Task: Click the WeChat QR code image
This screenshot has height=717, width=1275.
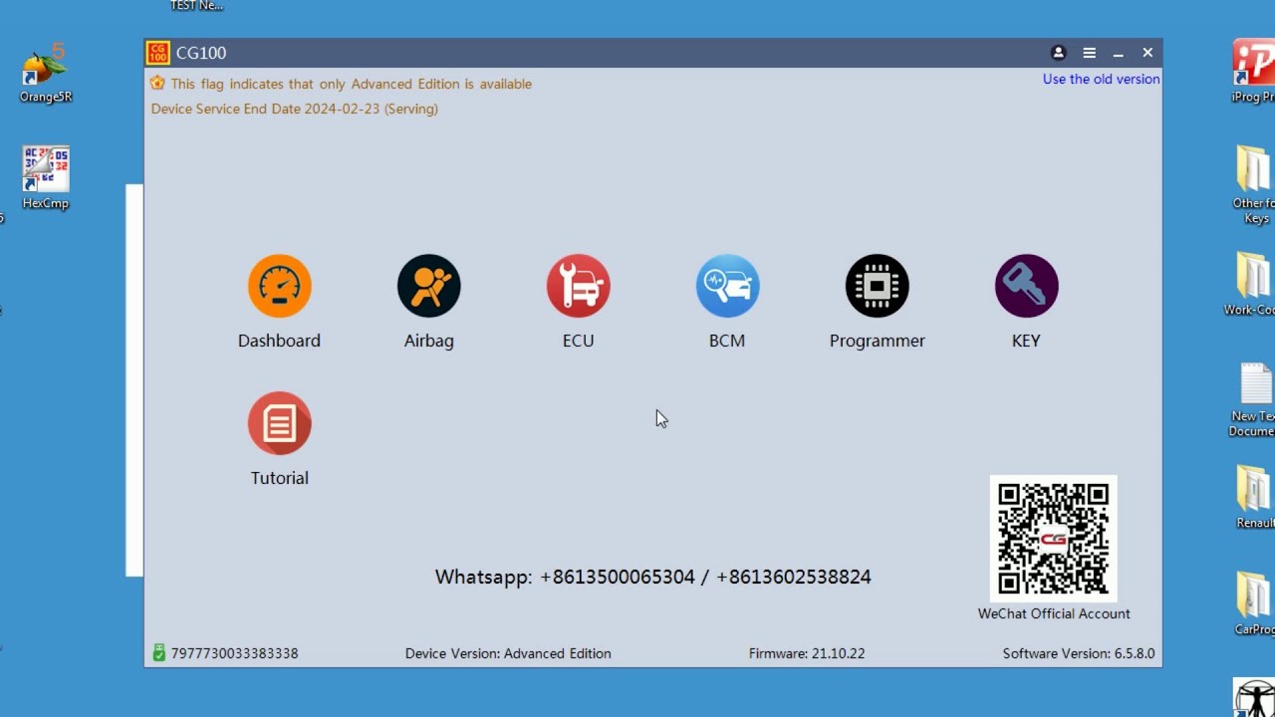Action: [x=1053, y=538]
